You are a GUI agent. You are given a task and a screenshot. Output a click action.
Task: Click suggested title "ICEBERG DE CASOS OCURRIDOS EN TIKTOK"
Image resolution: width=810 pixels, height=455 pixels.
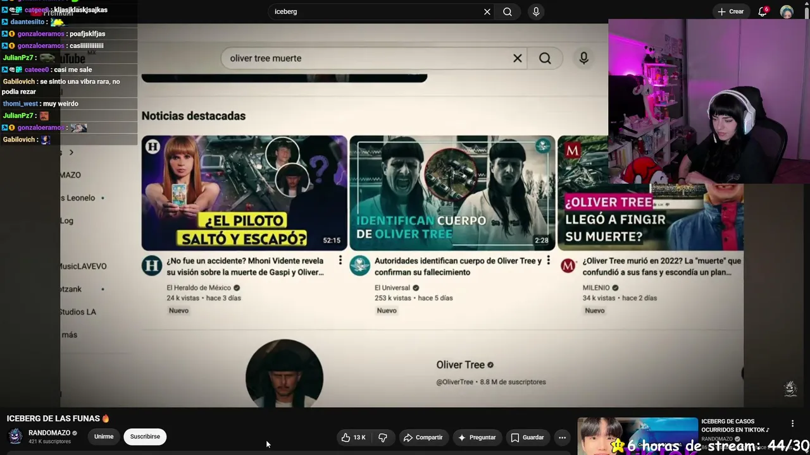735,425
